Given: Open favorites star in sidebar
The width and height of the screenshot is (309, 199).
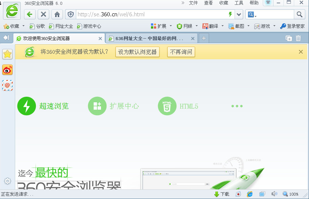Looking at the screenshot, I should (7, 54).
